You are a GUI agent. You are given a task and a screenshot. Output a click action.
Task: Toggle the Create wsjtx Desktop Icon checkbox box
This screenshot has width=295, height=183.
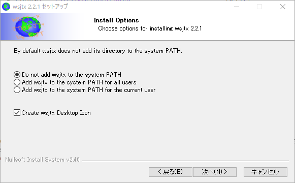point(17,112)
